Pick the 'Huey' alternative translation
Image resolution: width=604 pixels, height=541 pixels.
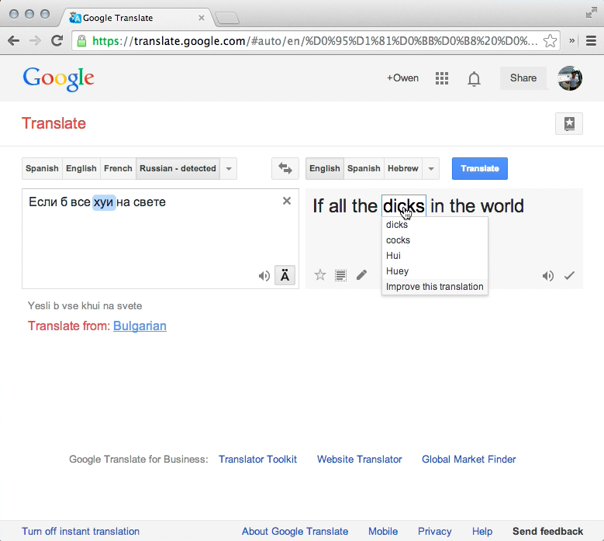point(435,271)
